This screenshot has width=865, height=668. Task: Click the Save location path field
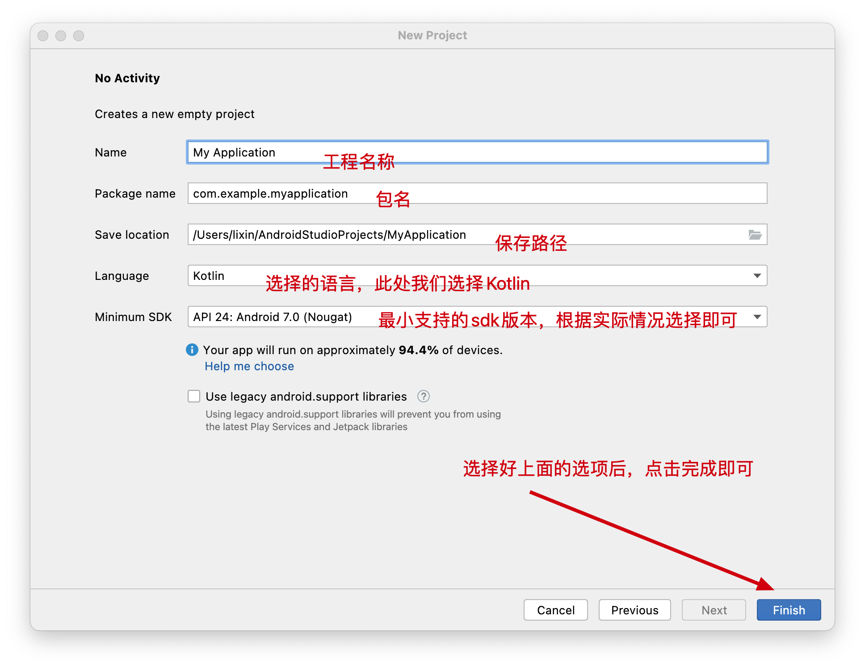pyautogui.click(x=626, y=234)
